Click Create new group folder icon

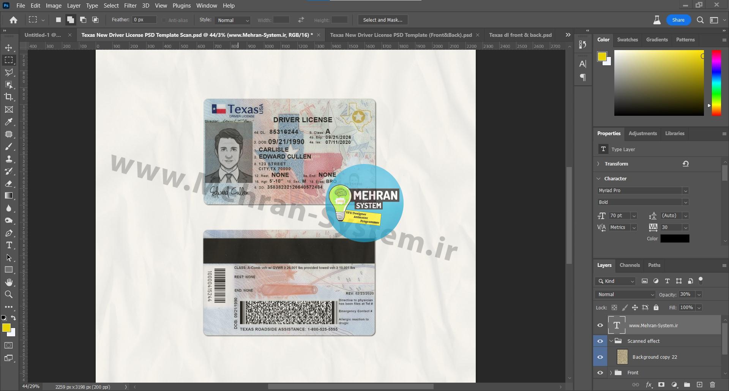pos(687,385)
